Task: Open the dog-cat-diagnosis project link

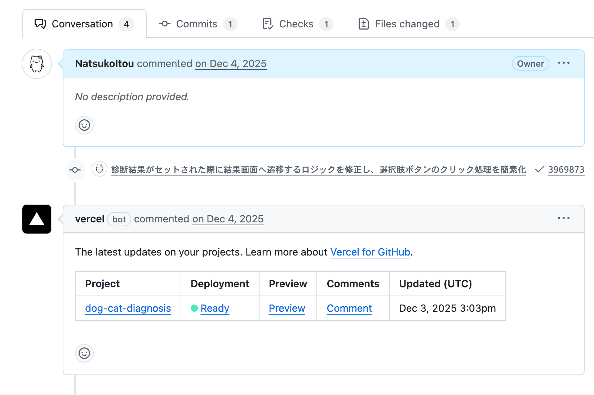Action: tap(128, 308)
